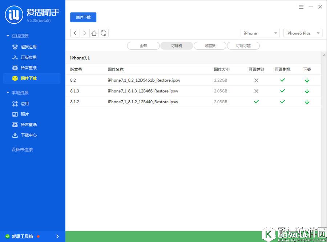The image size is (327, 242).
Task: Collapse the 在线资源 sidebar section
Action: [x=8, y=36]
